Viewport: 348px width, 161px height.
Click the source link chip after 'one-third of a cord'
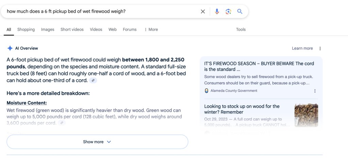point(93,80)
